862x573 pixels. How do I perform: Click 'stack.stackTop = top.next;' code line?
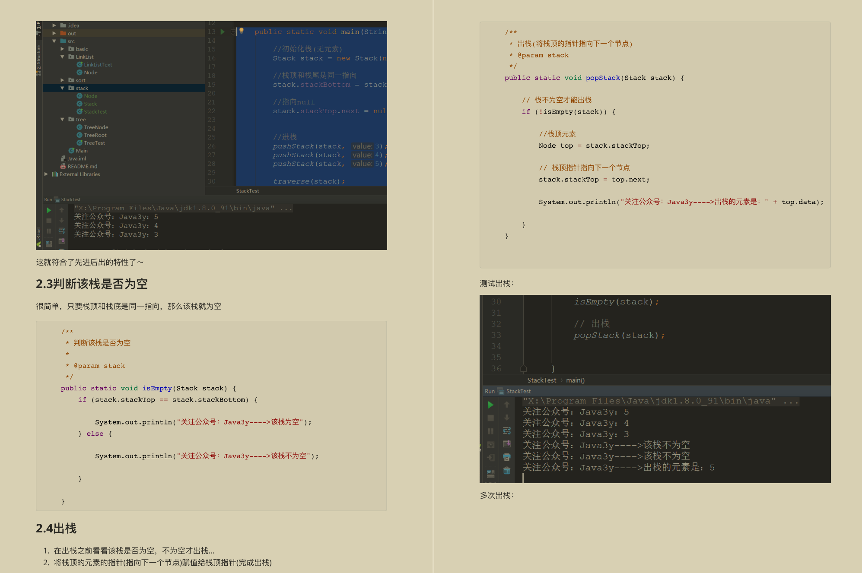point(594,180)
